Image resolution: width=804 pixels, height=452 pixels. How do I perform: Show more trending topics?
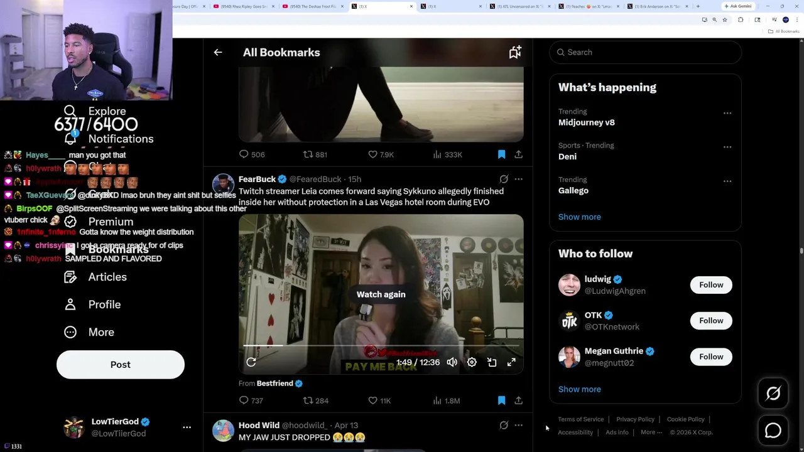579,217
